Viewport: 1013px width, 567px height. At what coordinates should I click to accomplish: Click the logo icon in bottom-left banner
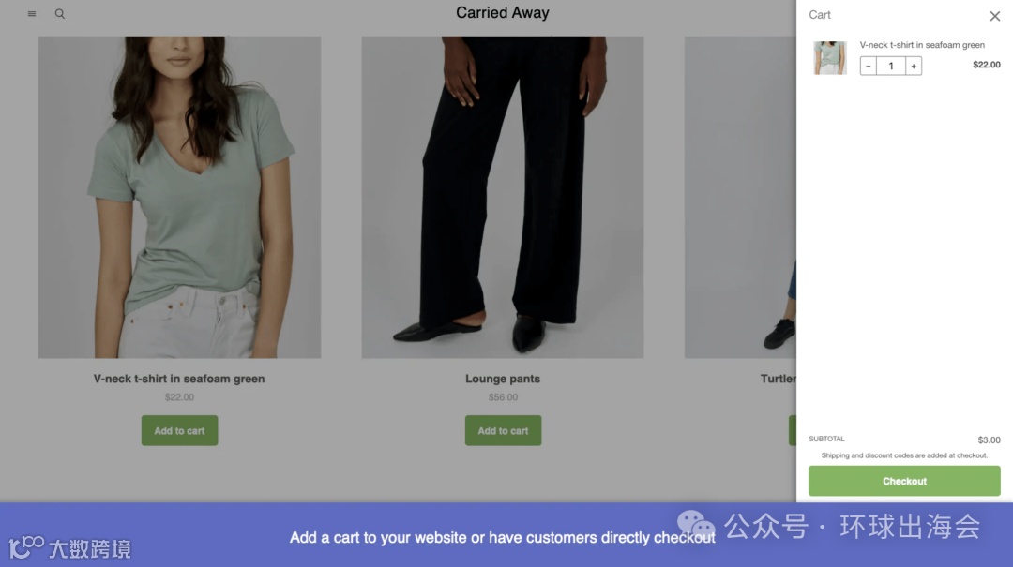[x=26, y=547]
